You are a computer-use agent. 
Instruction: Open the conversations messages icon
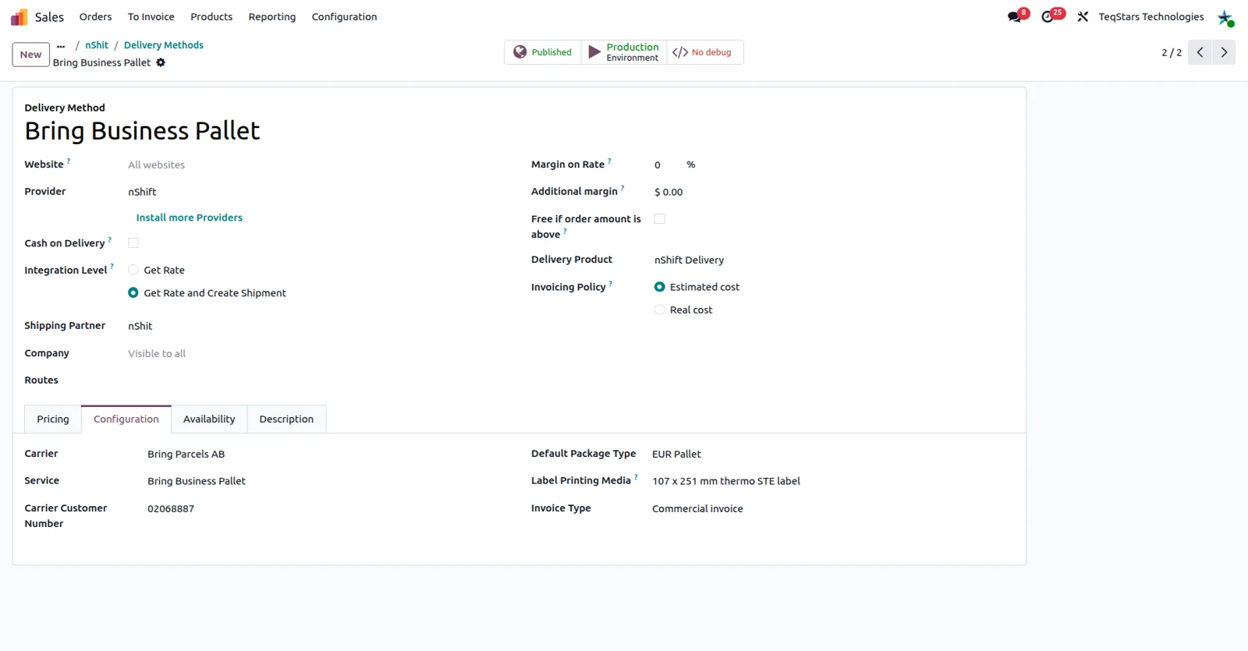click(x=1015, y=16)
